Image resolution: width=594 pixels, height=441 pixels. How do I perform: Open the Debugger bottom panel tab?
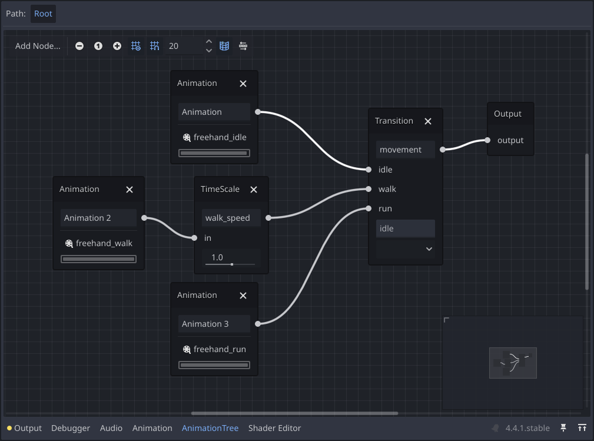coord(71,428)
